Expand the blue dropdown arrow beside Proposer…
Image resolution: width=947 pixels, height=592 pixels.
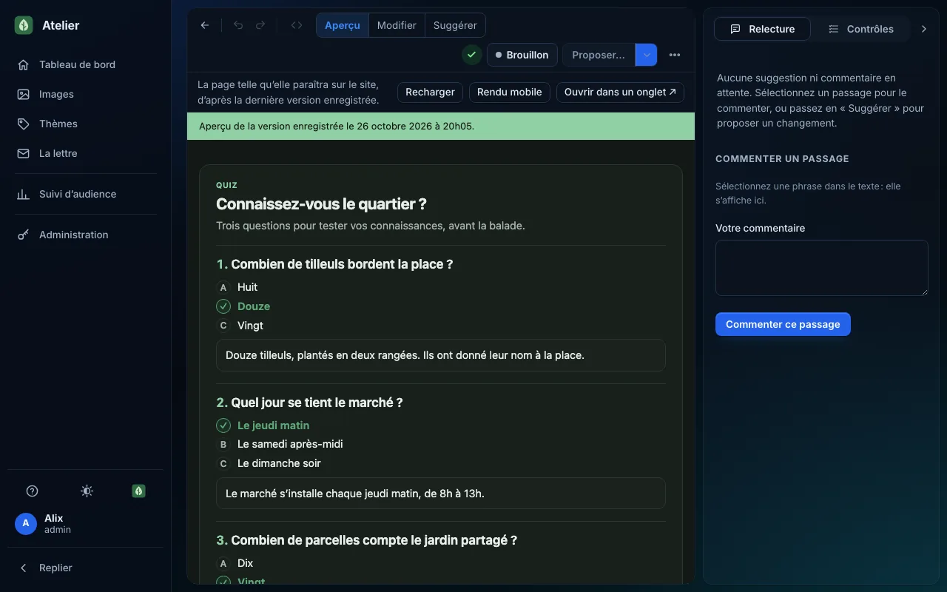(647, 55)
